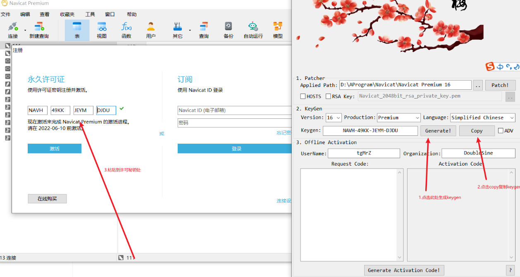The width and height of the screenshot is (520, 277).
Task: Open the 用户 (User) toolbar icon
Action: (x=151, y=30)
